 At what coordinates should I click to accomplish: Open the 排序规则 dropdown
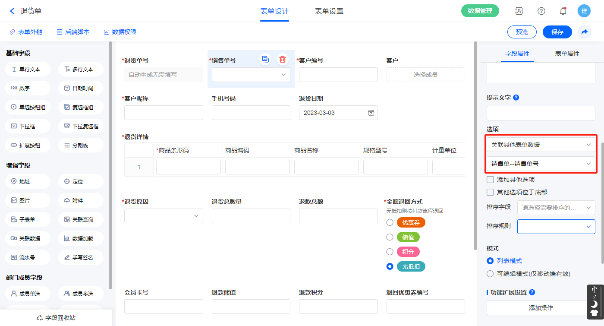tap(556, 226)
